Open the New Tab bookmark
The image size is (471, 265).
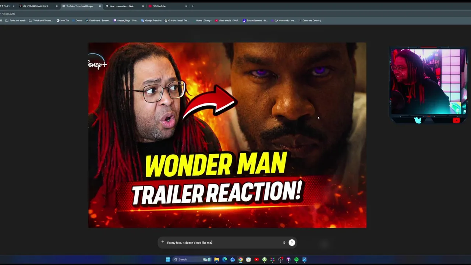(63, 21)
